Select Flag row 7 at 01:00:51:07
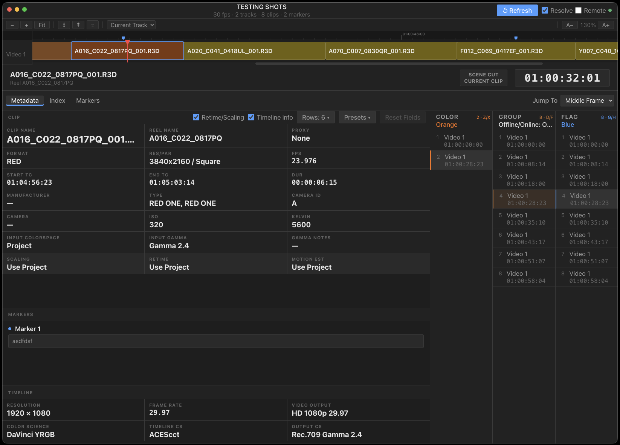The image size is (620, 445). coord(587,258)
